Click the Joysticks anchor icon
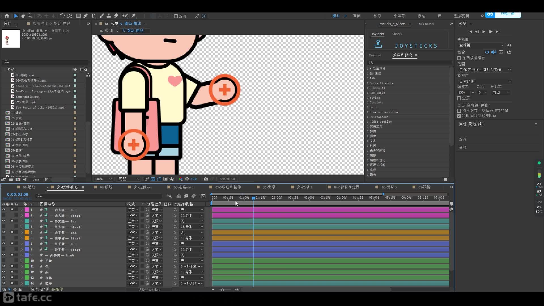 coord(378,44)
